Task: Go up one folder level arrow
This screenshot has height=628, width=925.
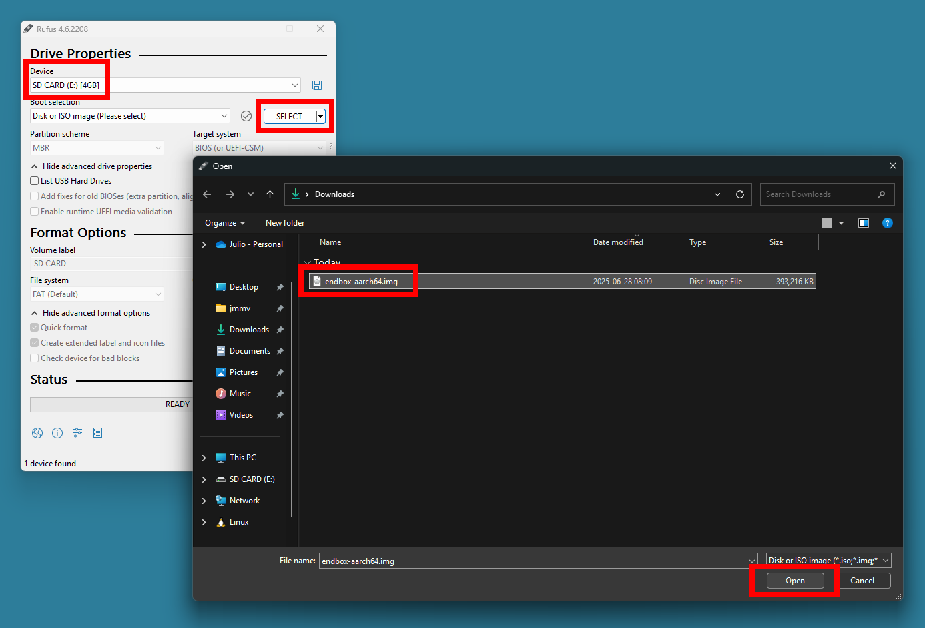Action: (270, 194)
